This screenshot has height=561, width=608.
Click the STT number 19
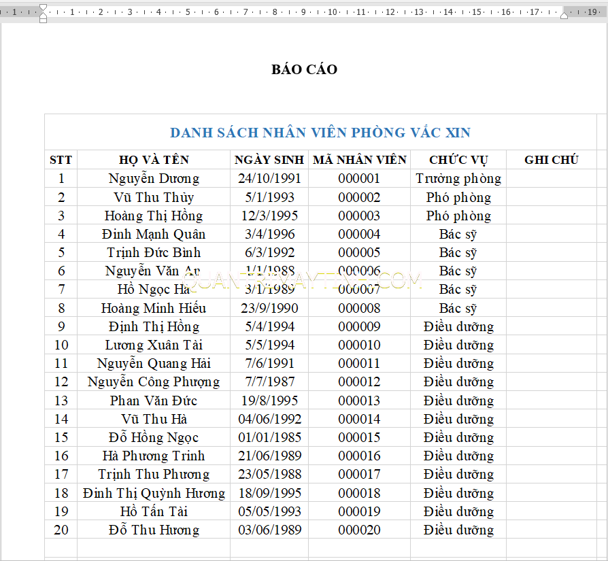[x=61, y=511]
